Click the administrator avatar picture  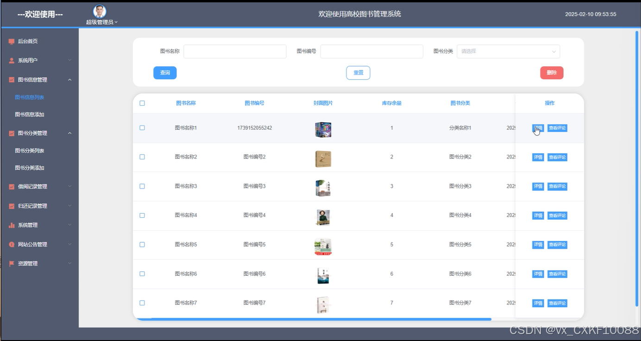[x=100, y=11]
